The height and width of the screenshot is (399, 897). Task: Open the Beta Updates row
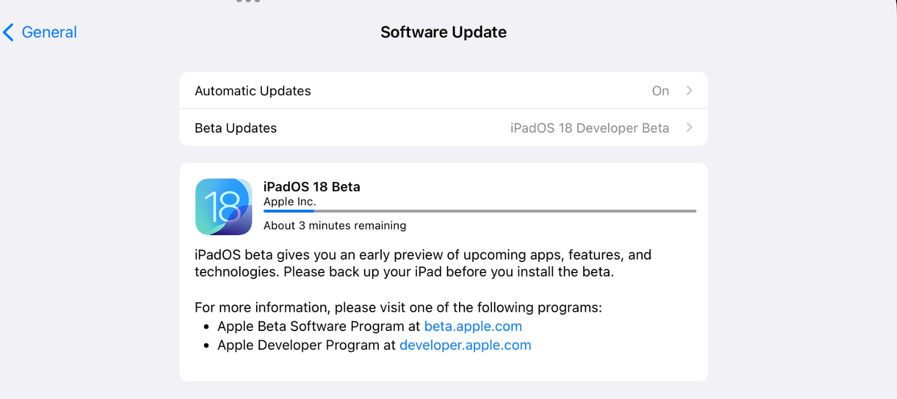(x=444, y=128)
